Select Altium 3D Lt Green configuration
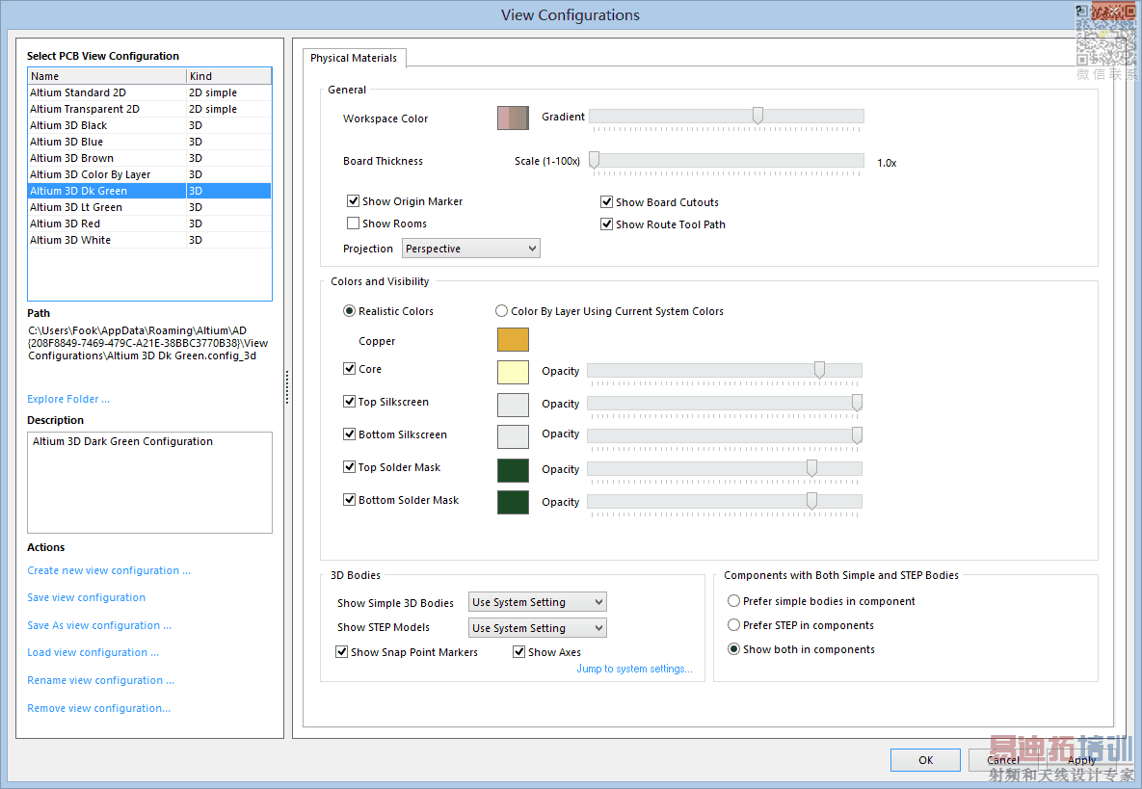Screen dimensions: 1142x789 point(149,207)
